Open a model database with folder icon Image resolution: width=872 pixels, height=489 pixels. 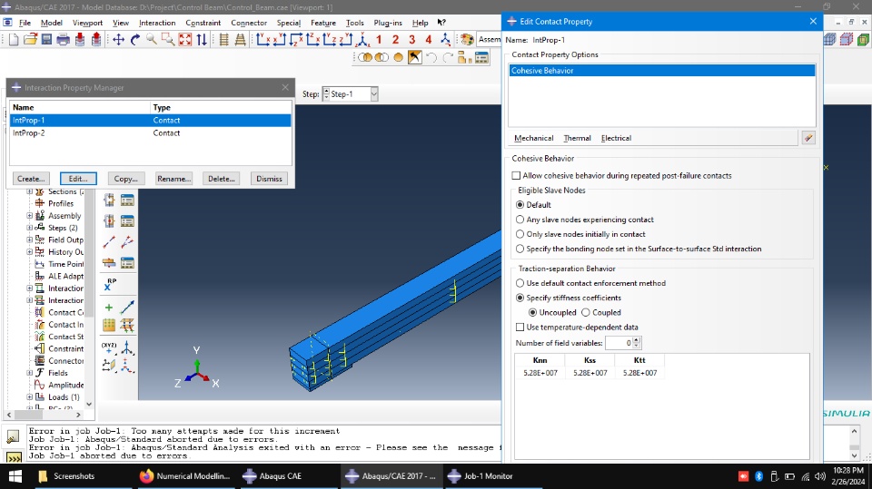tap(30, 39)
